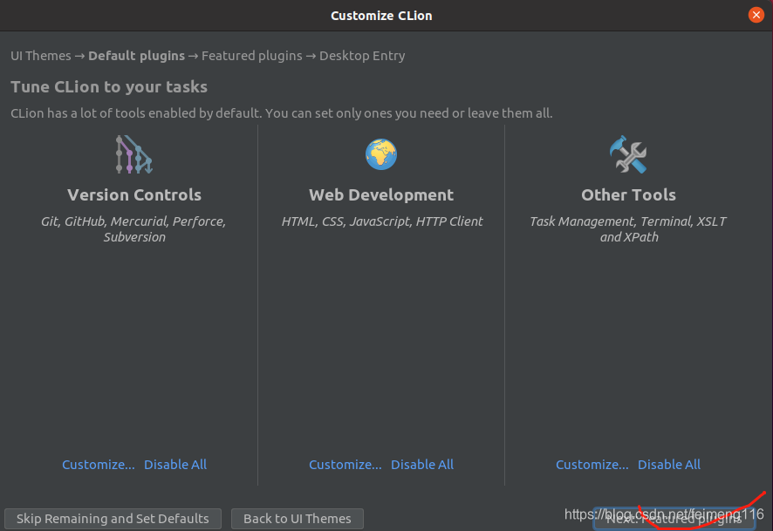Disable All Version Controls plugins

175,465
